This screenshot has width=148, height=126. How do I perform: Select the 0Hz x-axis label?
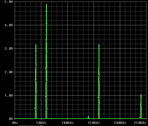pyautogui.click(x=15, y=123)
